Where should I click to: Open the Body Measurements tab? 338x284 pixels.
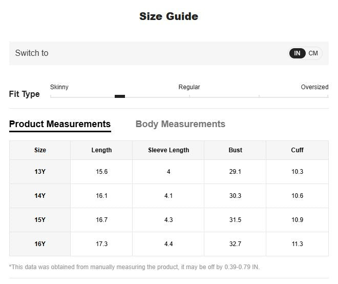180,124
